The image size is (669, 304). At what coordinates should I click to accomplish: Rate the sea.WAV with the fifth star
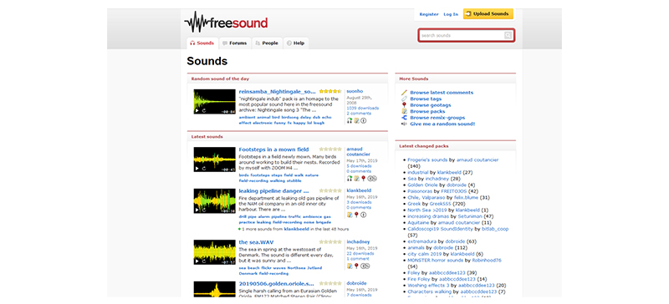[x=340, y=241]
